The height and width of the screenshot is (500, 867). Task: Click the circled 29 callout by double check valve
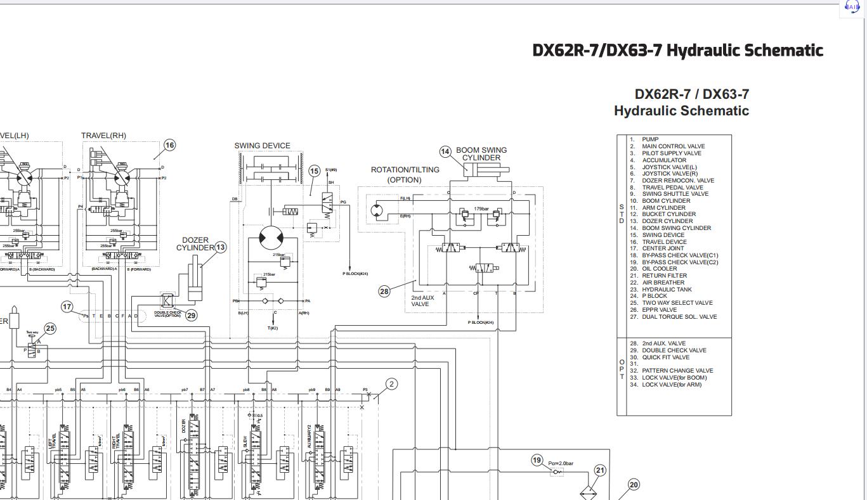[191, 315]
